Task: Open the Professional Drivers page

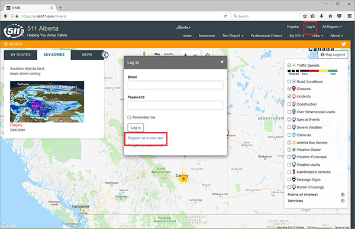Action: point(266,35)
